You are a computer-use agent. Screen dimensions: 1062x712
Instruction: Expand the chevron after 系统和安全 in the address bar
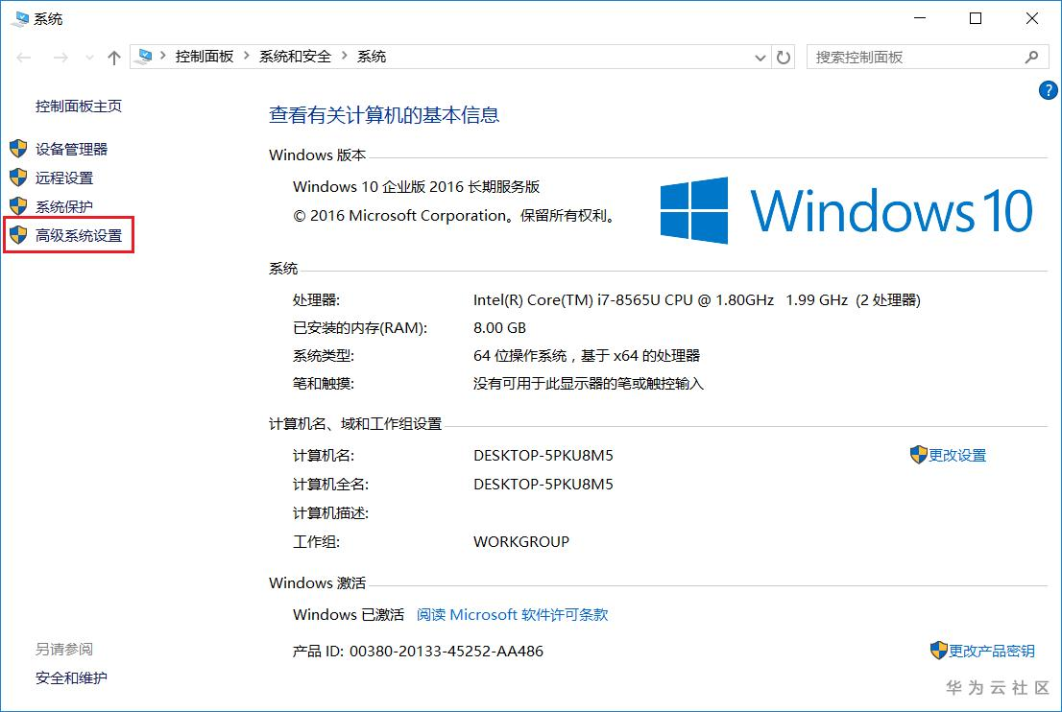tap(344, 56)
